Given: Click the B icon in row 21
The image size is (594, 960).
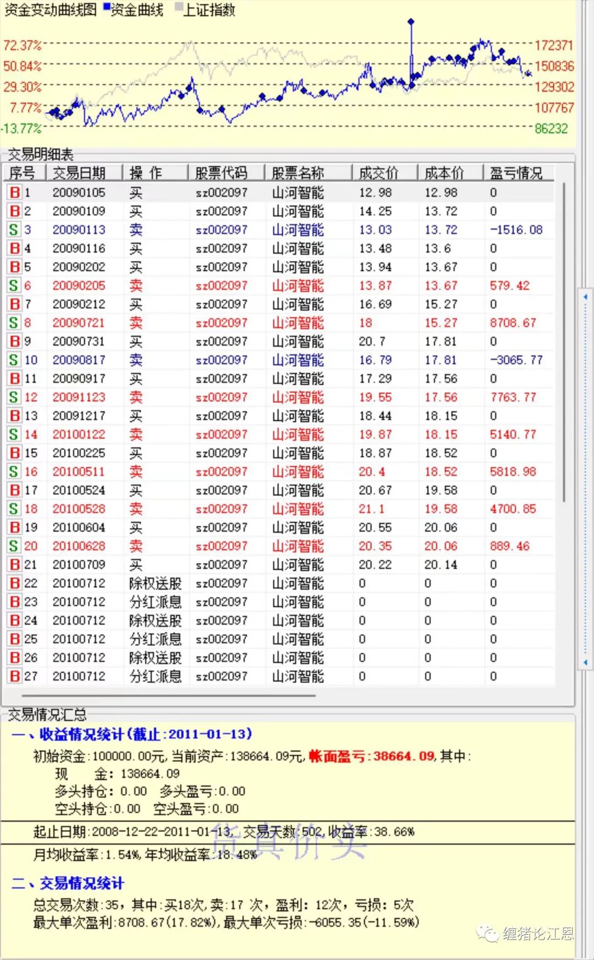Looking at the screenshot, I should tap(15, 565).
